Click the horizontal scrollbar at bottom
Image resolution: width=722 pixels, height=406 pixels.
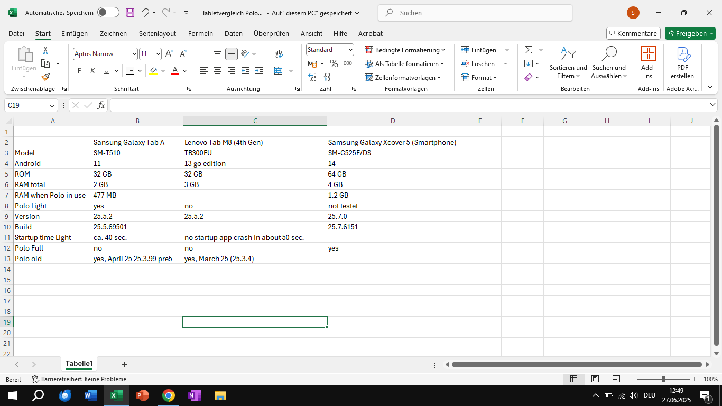point(577,364)
